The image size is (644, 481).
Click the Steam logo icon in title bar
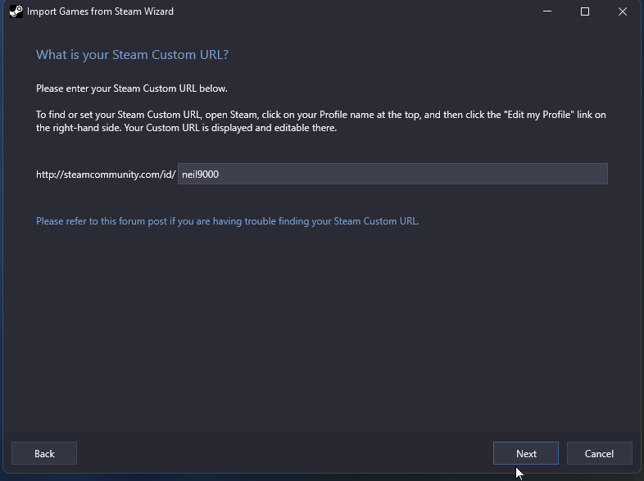coord(16,11)
